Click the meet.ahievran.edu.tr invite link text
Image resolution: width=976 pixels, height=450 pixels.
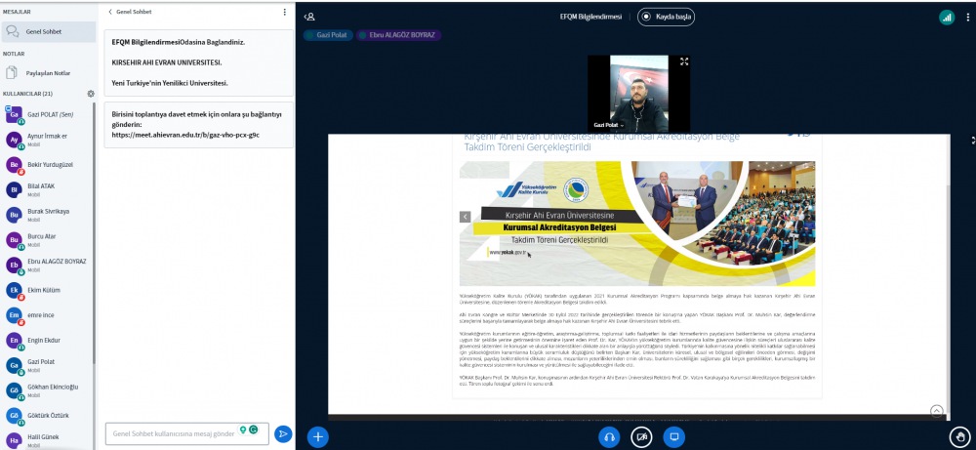click(185, 135)
